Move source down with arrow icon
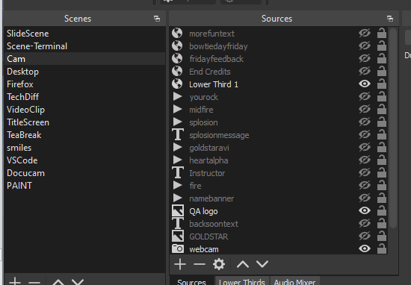This screenshot has height=285, width=411. point(262,264)
